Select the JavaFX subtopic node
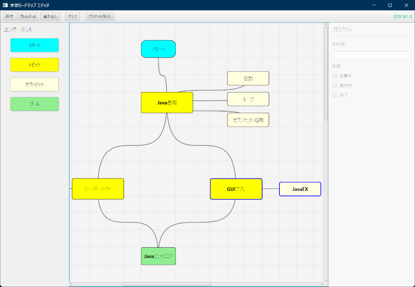 click(300, 189)
